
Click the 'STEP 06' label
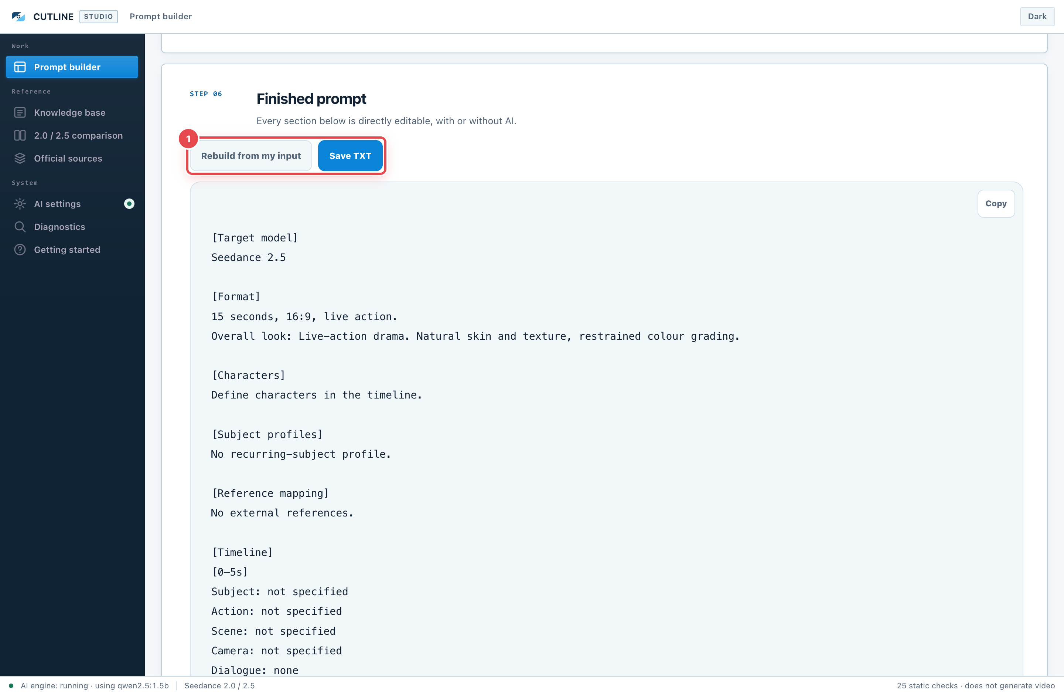pyautogui.click(x=206, y=94)
